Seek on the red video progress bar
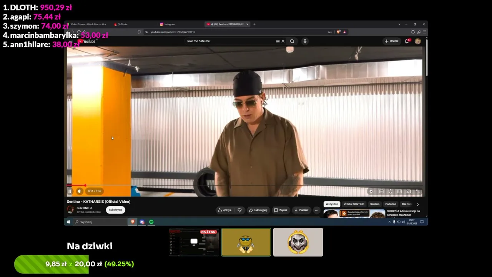 click(244, 185)
